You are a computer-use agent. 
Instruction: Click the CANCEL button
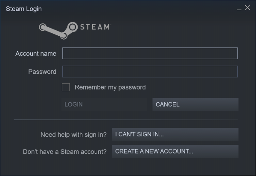tap(195, 104)
